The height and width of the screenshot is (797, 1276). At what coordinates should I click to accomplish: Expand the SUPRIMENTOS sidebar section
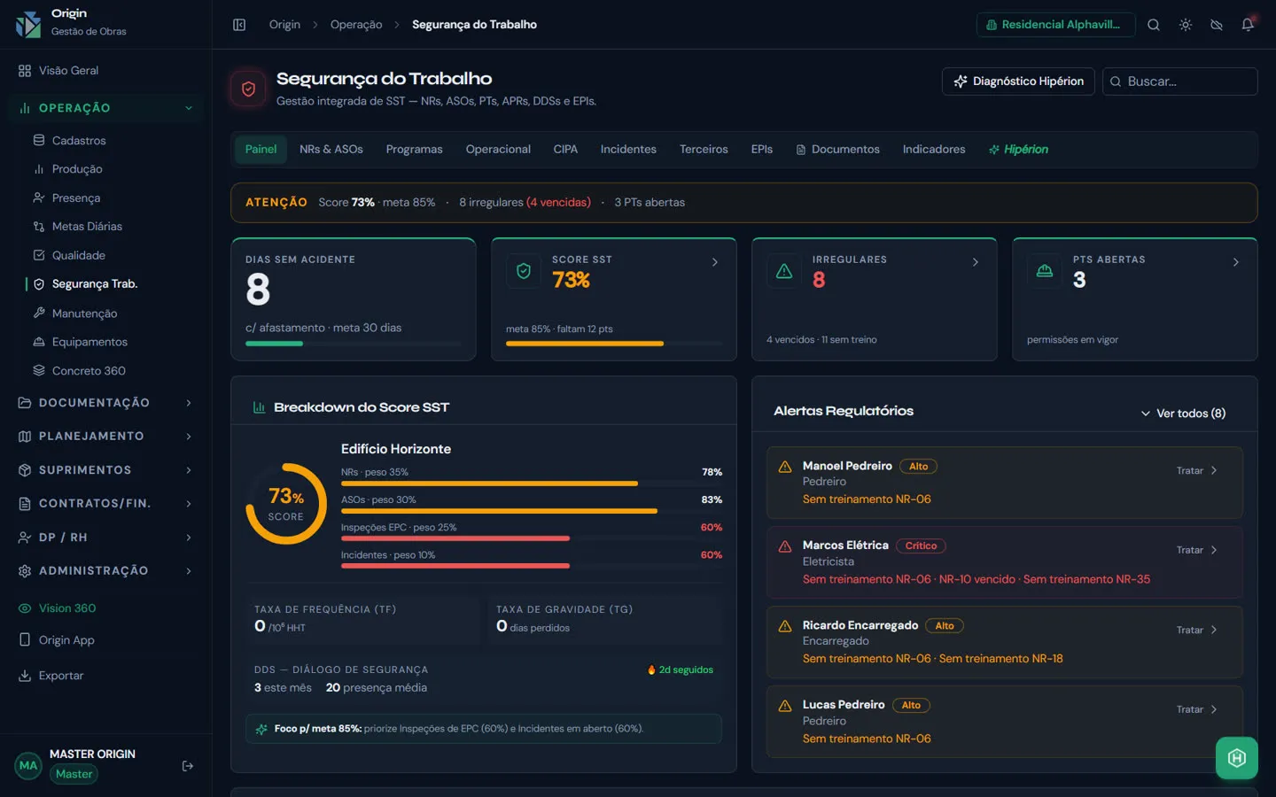106,470
